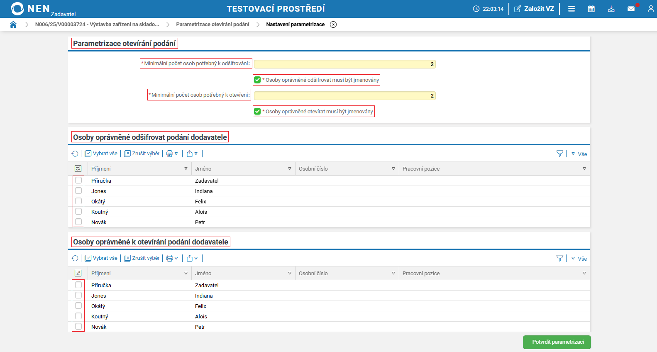Click 'Založit VZ' button
The height and width of the screenshot is (352, 657).
(x=534, y=9)
